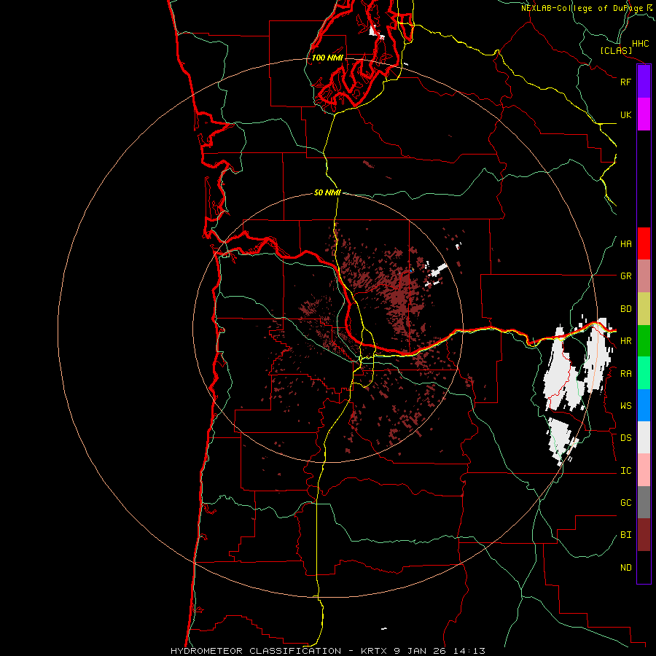This screenshot has width=656, height=656.
Task: Click the GR legend color swatch
Action: click(x=644, y=276)
